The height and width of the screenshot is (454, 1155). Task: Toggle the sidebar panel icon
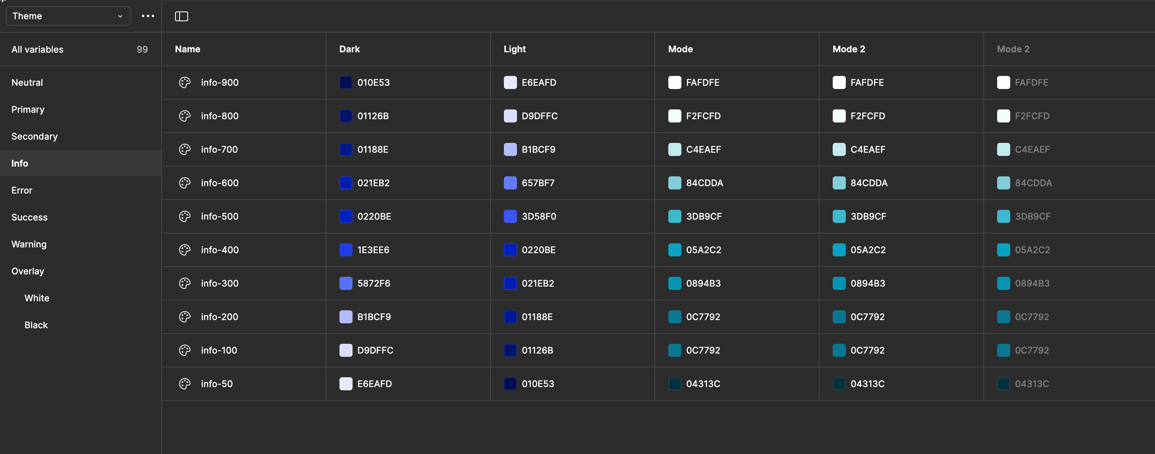click(181, 17)
